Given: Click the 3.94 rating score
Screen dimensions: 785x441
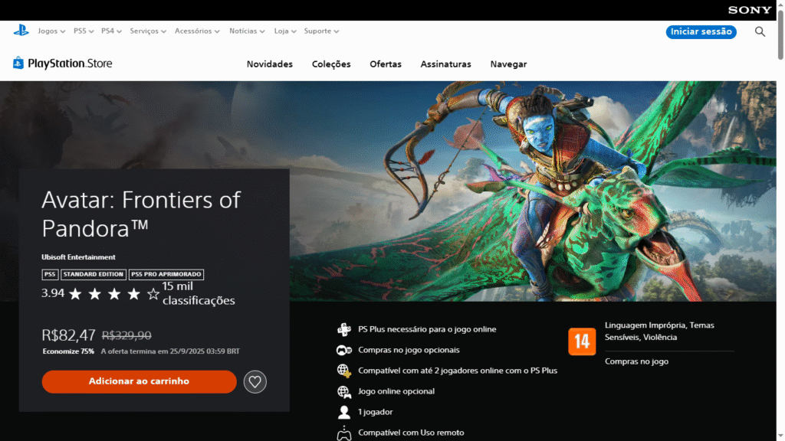Looking at the screenshot, I should pyautogui.click(x=53, y=293).
